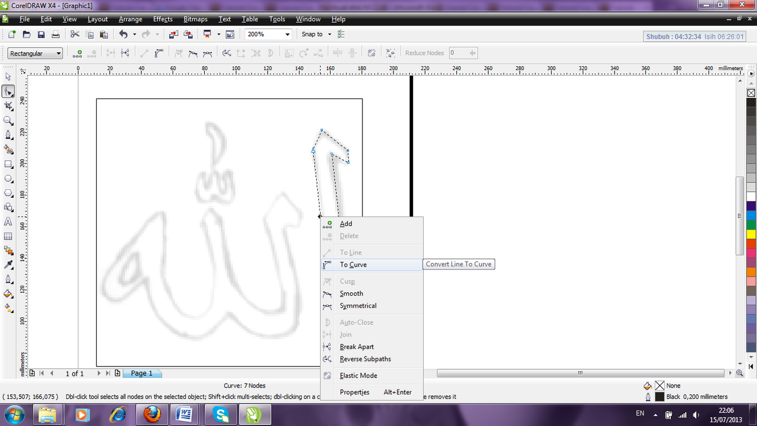
Task: Open the 200% zoom level dropdown
Action: pyautogui.click(x=288, y=34)
